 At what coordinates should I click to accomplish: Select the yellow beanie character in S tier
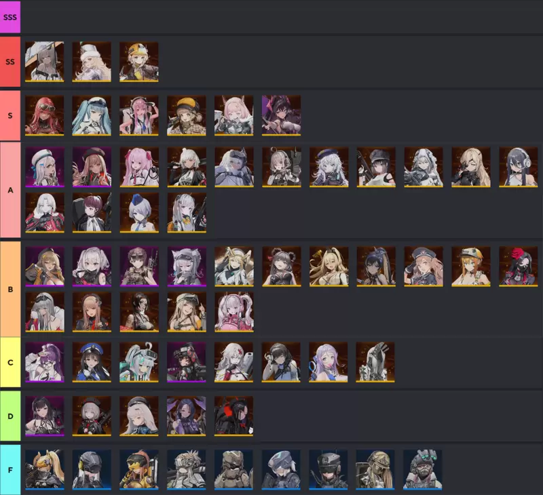(x=186, y=115)
